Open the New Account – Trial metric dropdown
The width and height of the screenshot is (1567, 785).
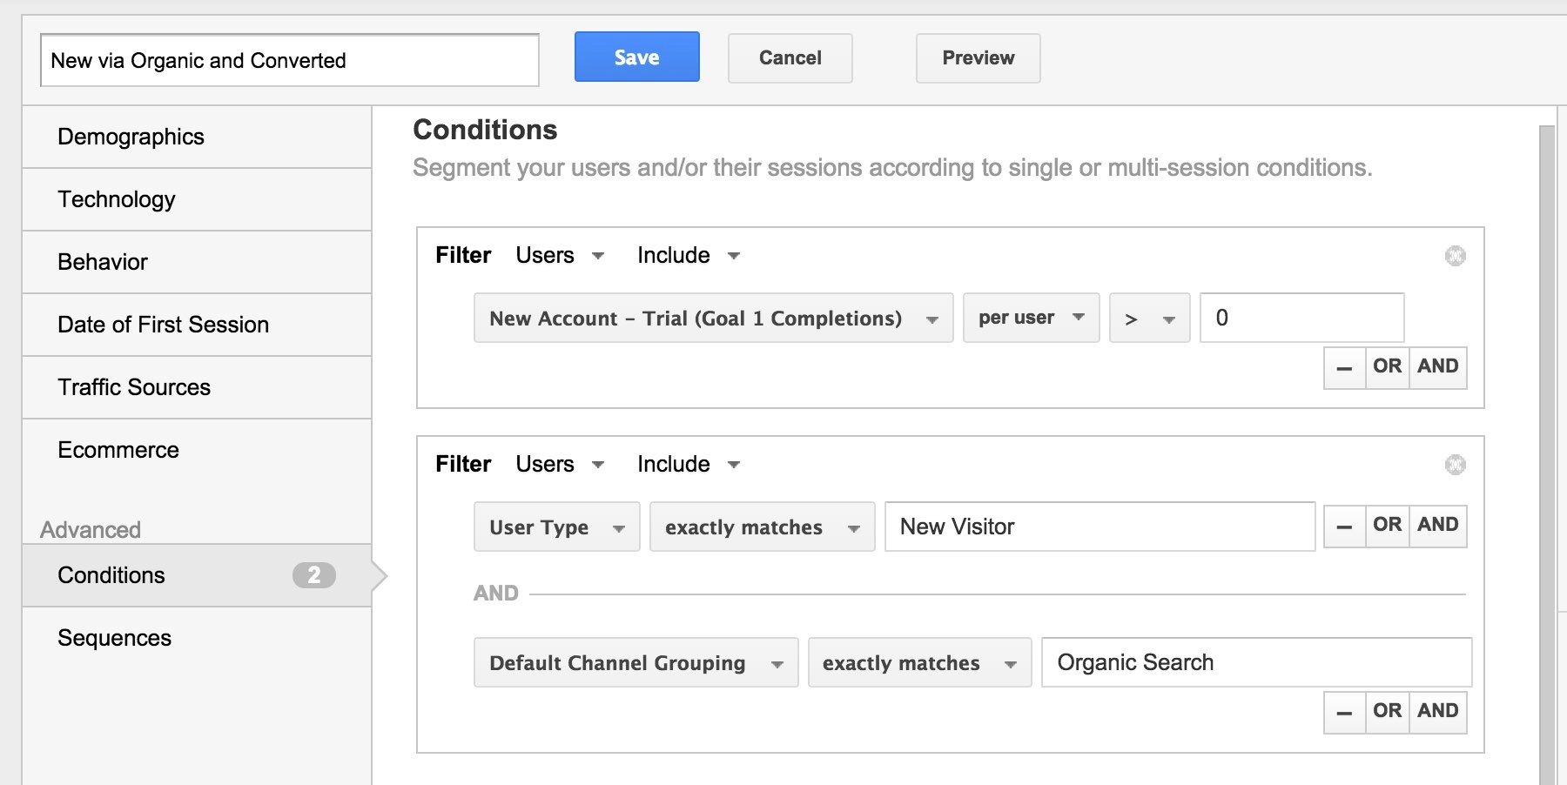(x=713, y=319)
